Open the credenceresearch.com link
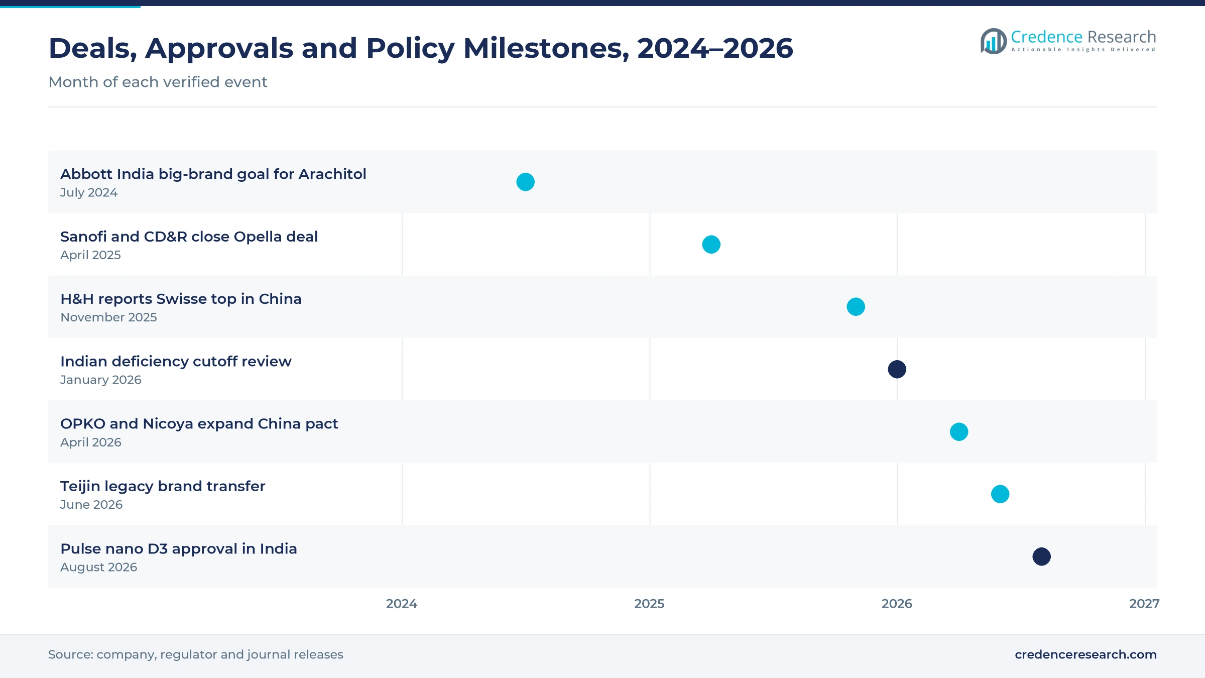Viewport: 1205px width, 678px height. coord(1086,654)
